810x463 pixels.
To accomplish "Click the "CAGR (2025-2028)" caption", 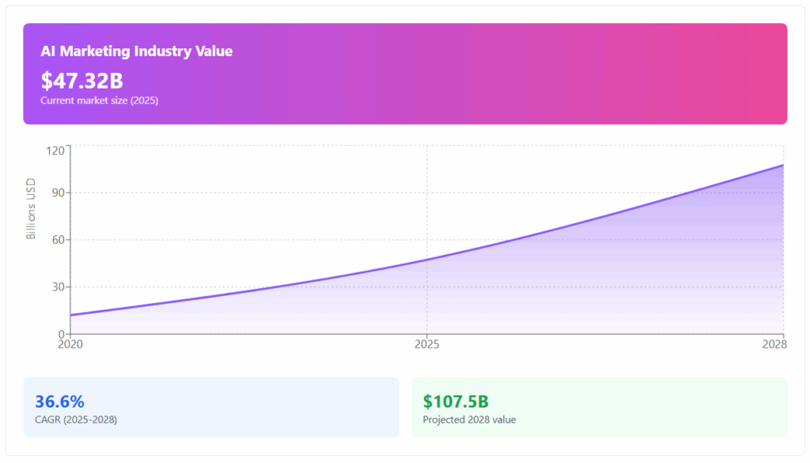I will [76, 419].
